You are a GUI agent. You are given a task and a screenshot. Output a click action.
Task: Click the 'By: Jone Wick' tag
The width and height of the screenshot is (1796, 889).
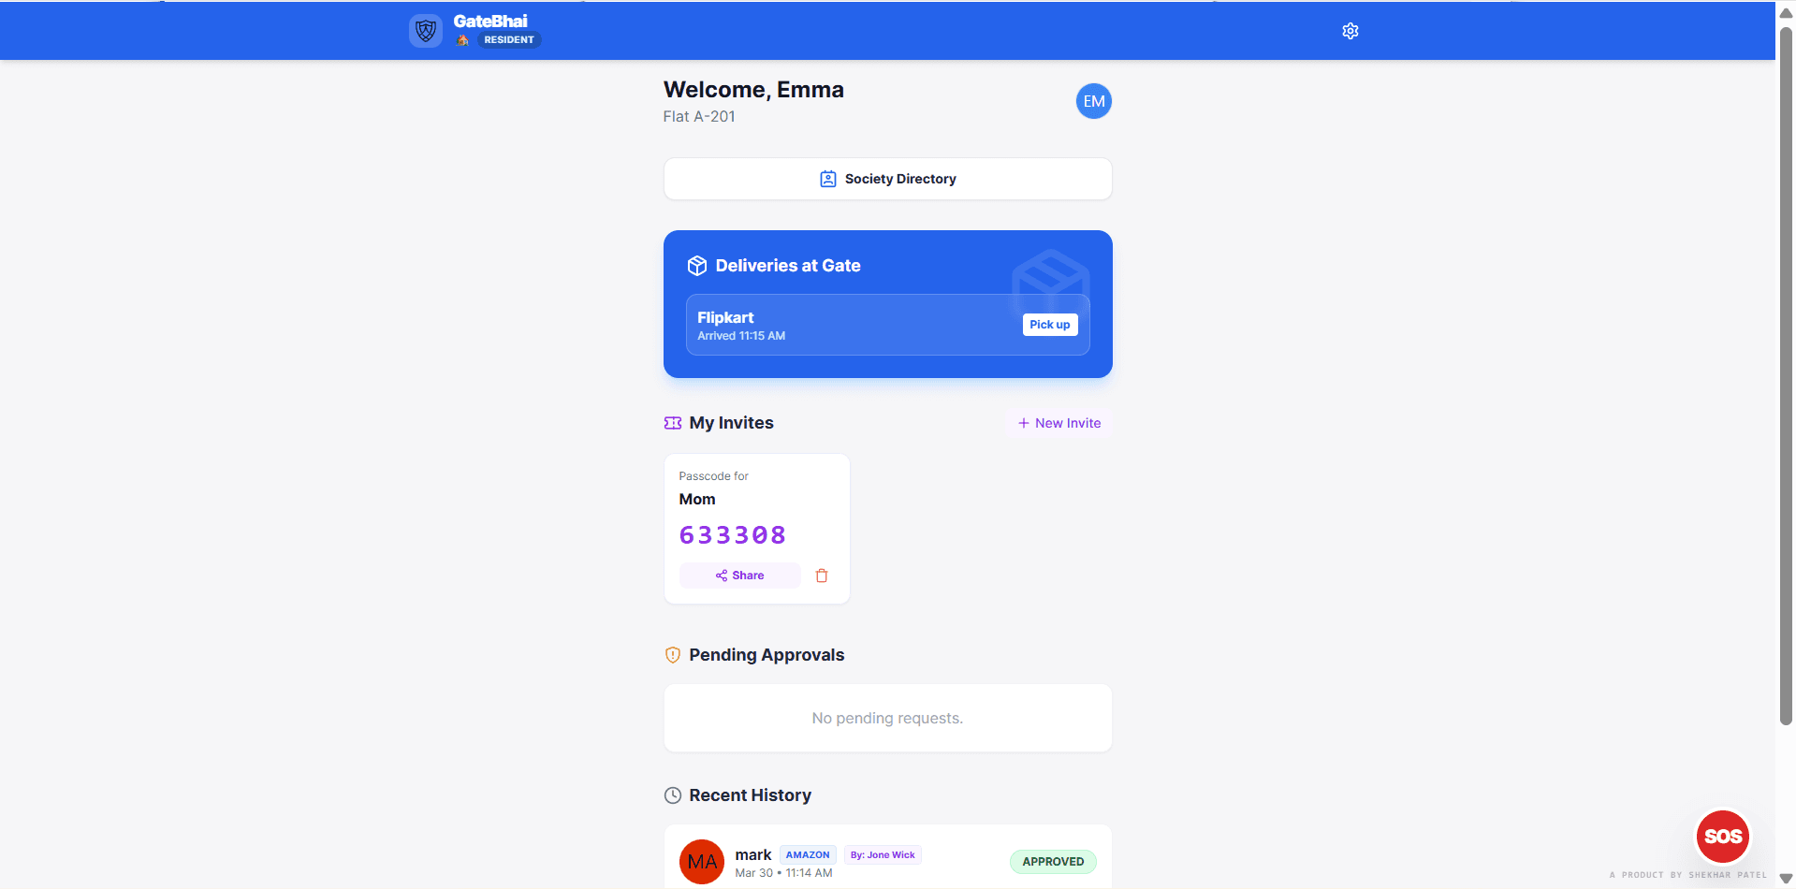pyautogui.click(x=883, y=854)
